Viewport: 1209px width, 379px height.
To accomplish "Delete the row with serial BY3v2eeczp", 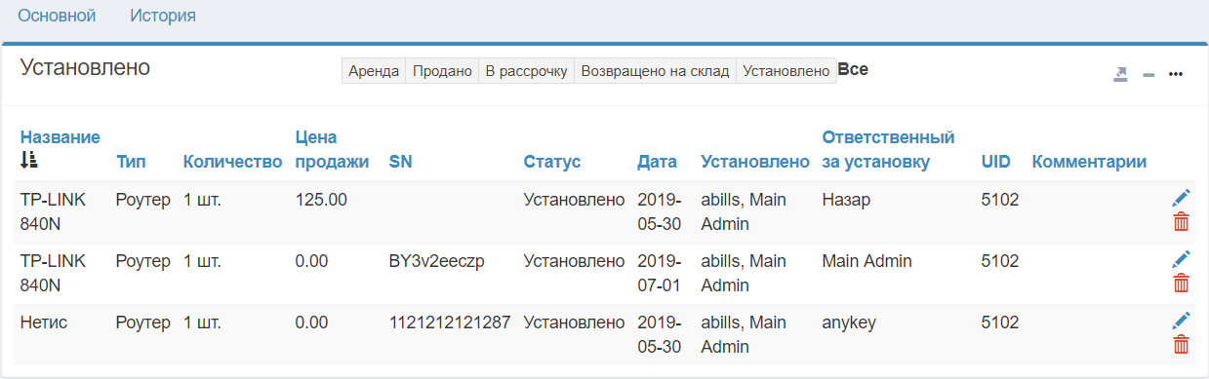I will click(1181, 284).
